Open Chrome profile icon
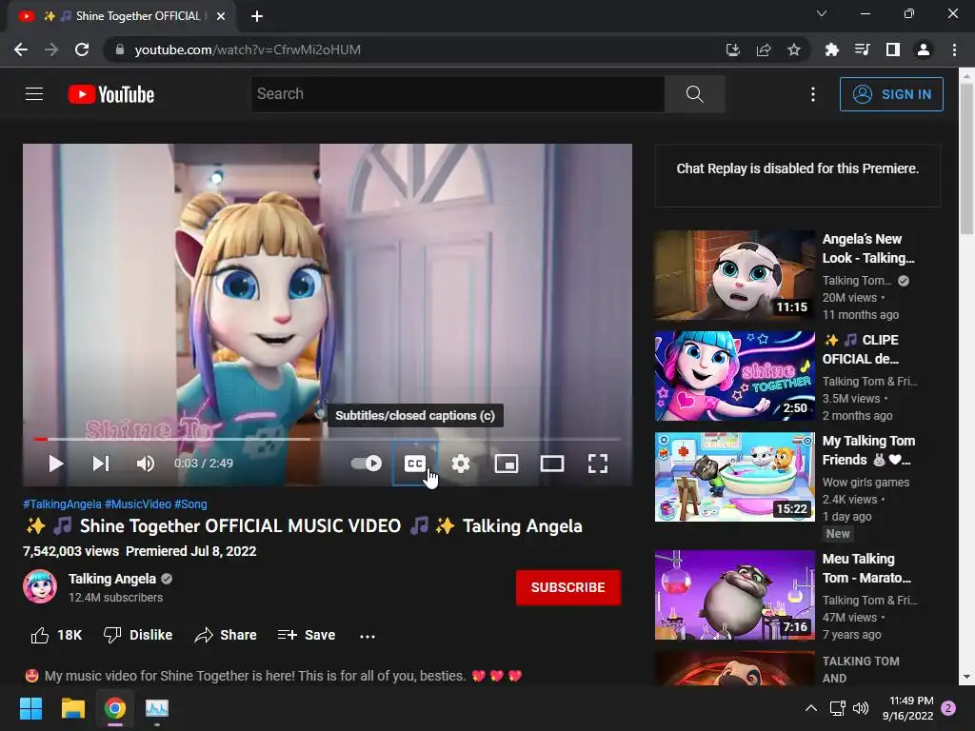Screen dimensions: 975x731 click(x=924, y=49)
